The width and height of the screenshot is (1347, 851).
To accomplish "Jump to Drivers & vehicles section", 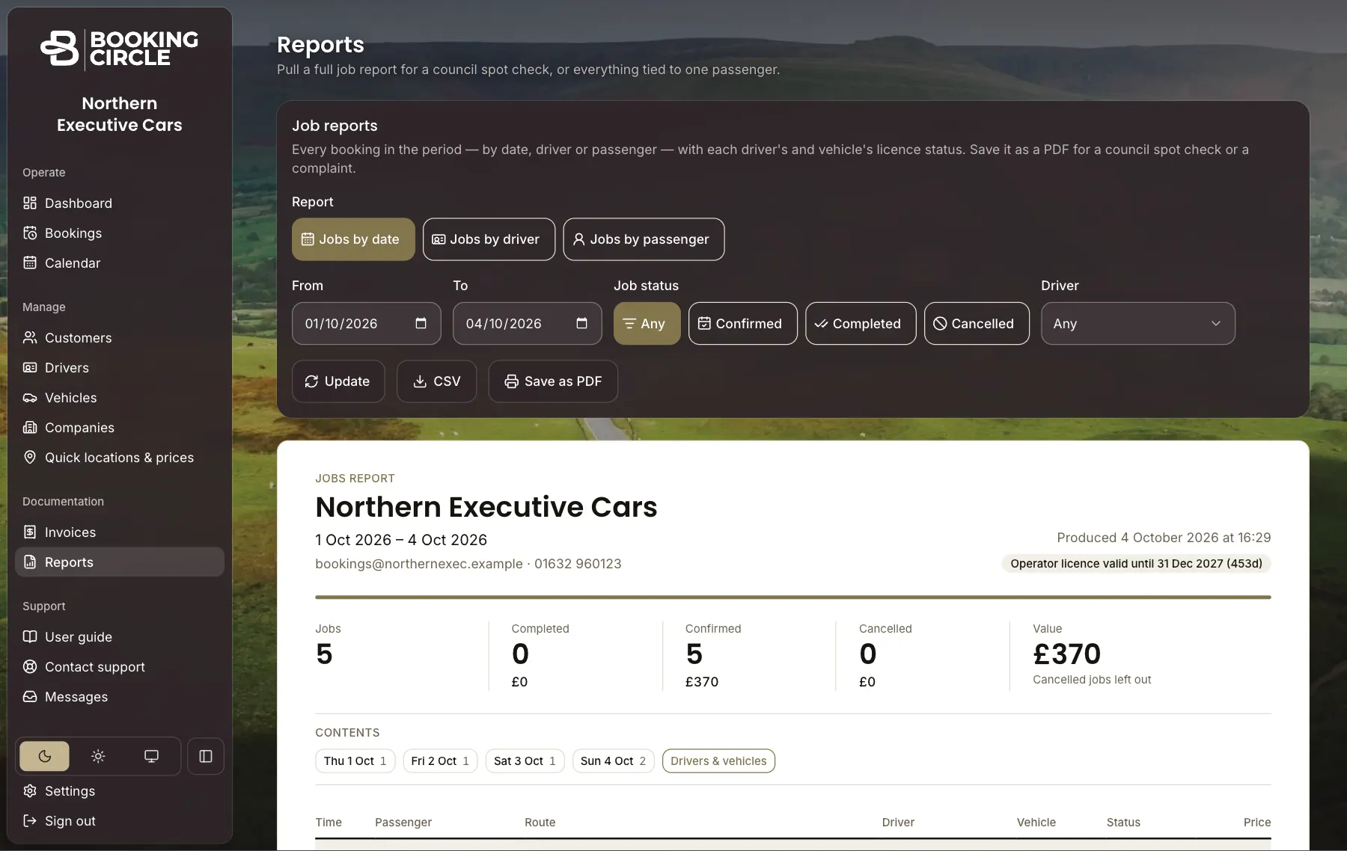I will (718, 761).
